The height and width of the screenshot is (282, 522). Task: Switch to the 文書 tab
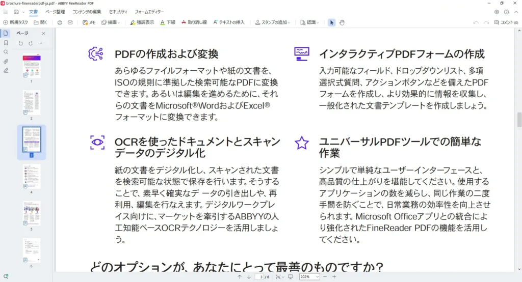pyautogui.click(x=33, y=12)
